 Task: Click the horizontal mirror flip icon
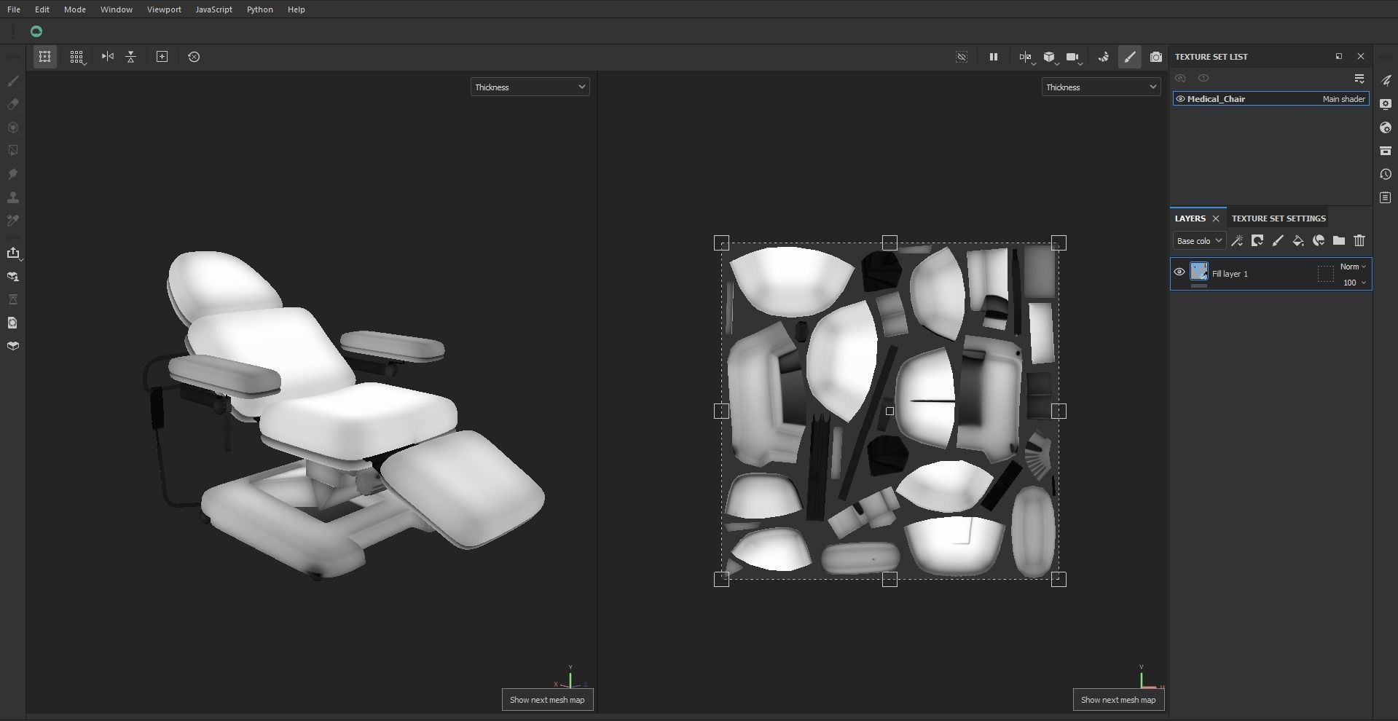[x=108, y=57]
